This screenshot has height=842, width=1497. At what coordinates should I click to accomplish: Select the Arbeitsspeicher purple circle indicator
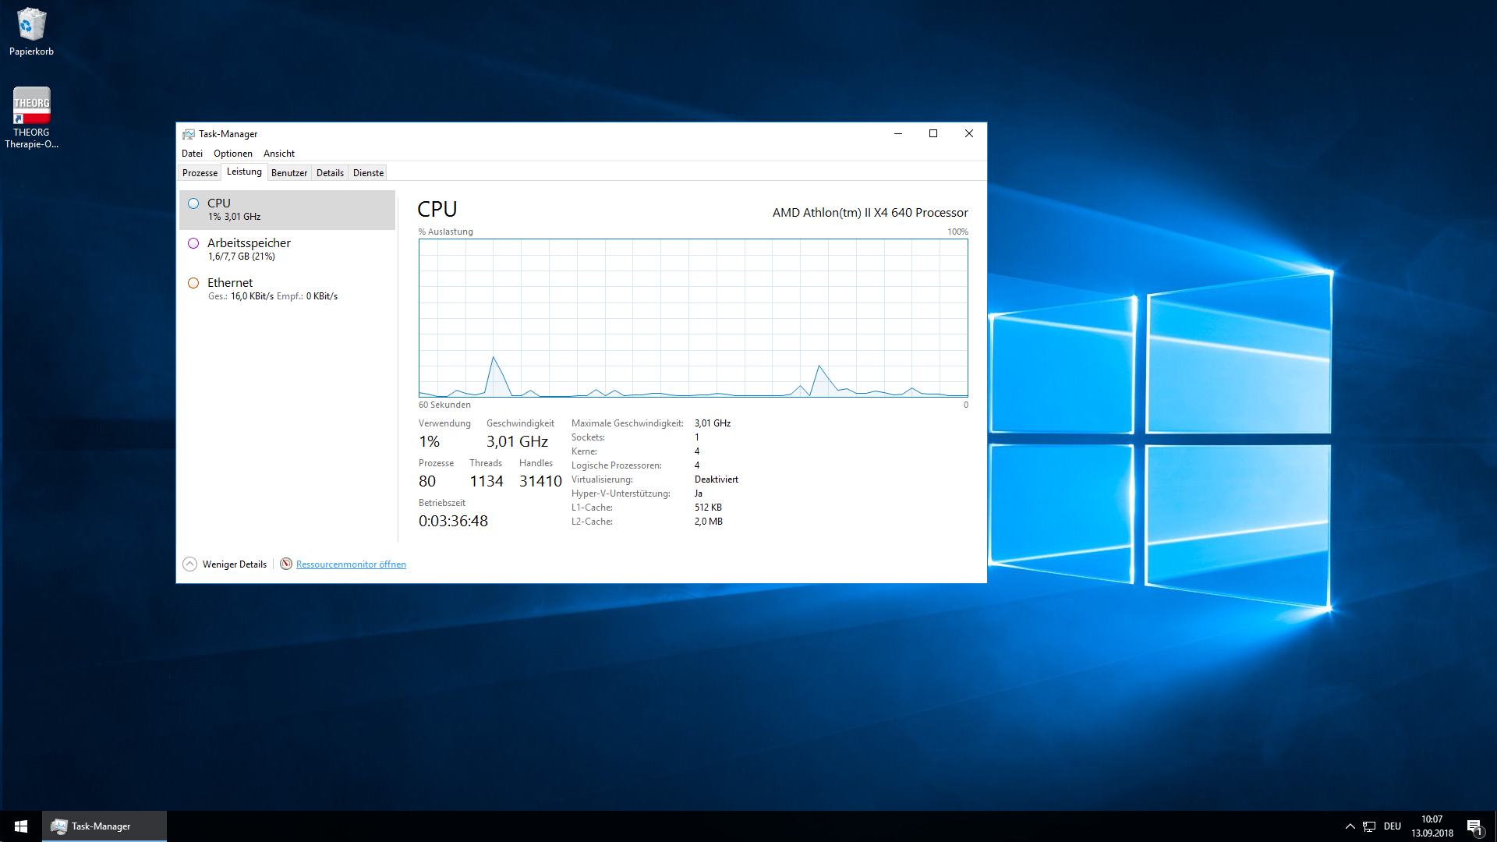[x=193, y=243]
